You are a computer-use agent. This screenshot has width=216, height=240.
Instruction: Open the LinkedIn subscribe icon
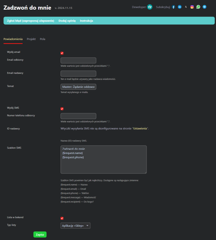[x=180, y=7]
